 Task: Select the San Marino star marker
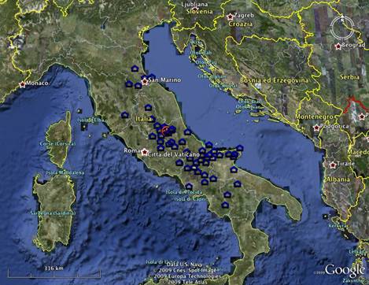pos(145,82)
